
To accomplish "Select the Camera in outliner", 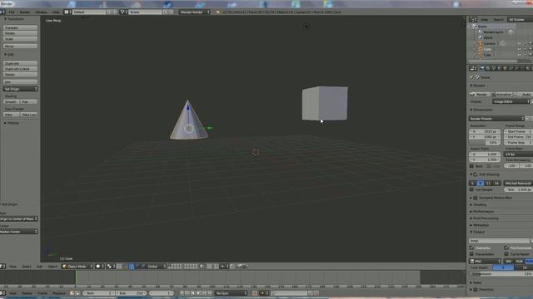I will pos(490,43).
